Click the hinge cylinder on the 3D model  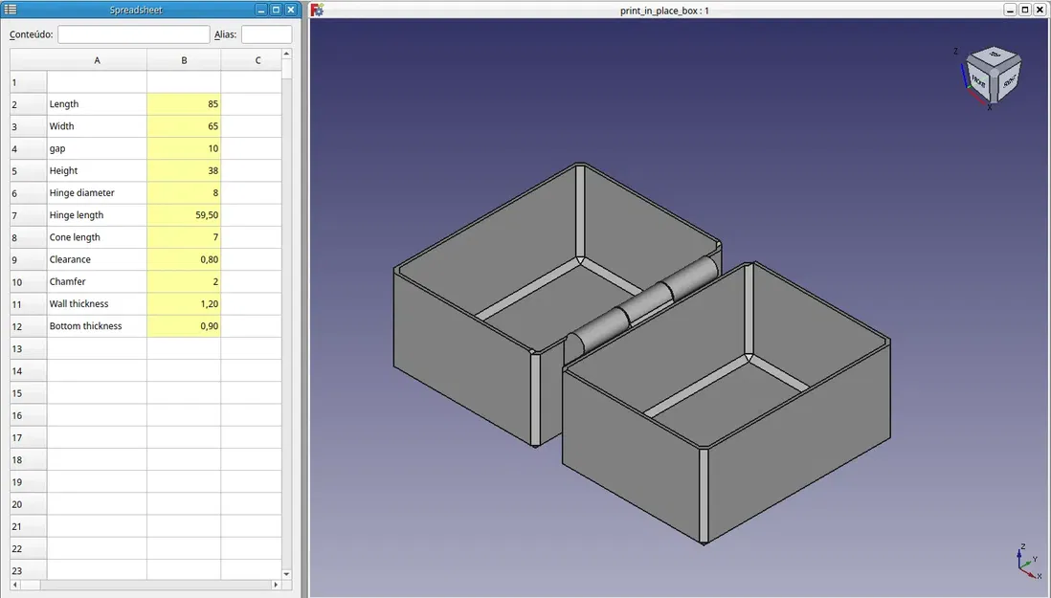coord(643,304)
